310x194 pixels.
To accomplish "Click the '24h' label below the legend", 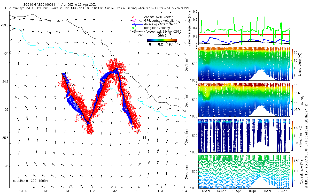I will [x=141, y=35].
